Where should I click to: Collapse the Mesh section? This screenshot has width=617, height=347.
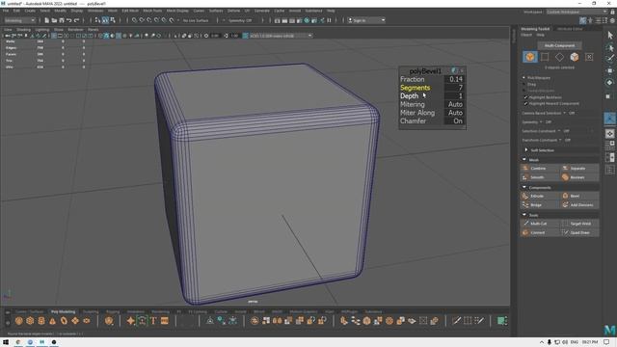[x=524, y=160]
